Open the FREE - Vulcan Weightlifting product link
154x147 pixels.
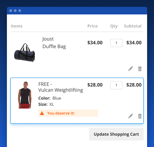click(60, 87)
